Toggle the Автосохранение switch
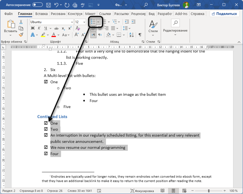The width and height of the screenshot is (243, 194). point(37,5)
